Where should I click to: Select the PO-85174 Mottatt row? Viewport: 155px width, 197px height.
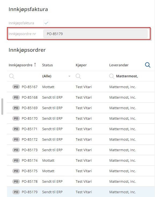click(x=81, y=160)
